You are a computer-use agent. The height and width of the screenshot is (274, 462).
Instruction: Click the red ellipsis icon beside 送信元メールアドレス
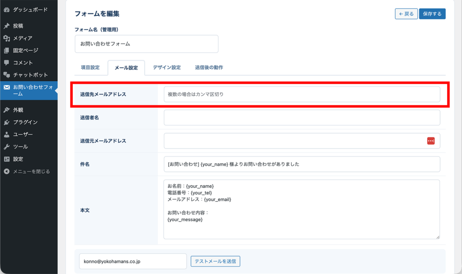pyautogui.click(x=431, y=141)
